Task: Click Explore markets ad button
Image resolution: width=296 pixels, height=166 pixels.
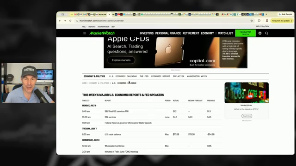Action: tap(121, 60)
